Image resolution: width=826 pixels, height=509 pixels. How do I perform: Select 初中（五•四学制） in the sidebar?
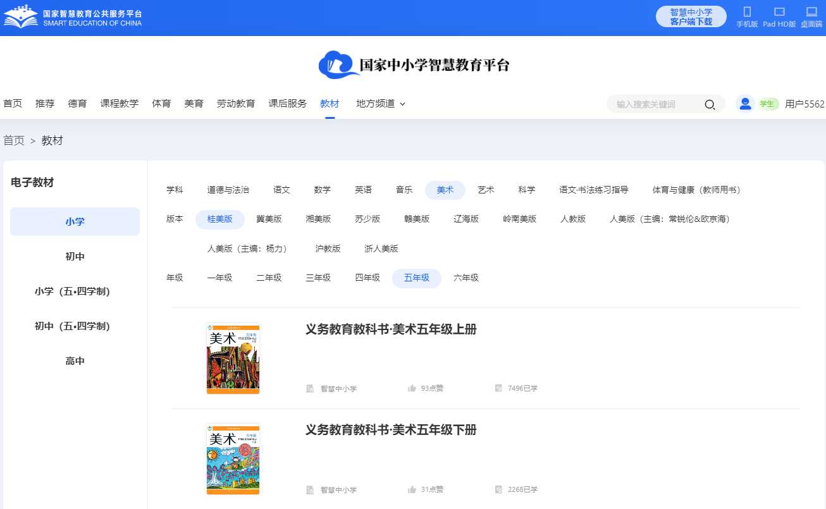[75, 326]
